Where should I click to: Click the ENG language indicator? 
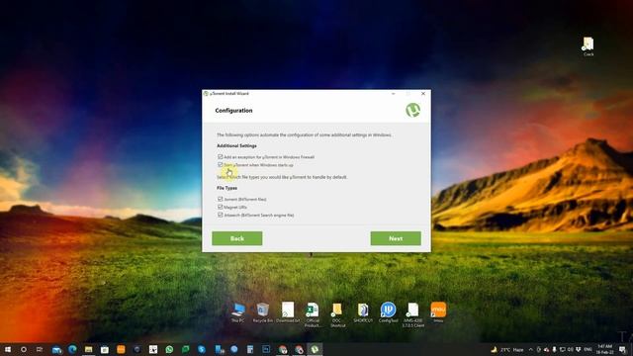tap(588, 349)
